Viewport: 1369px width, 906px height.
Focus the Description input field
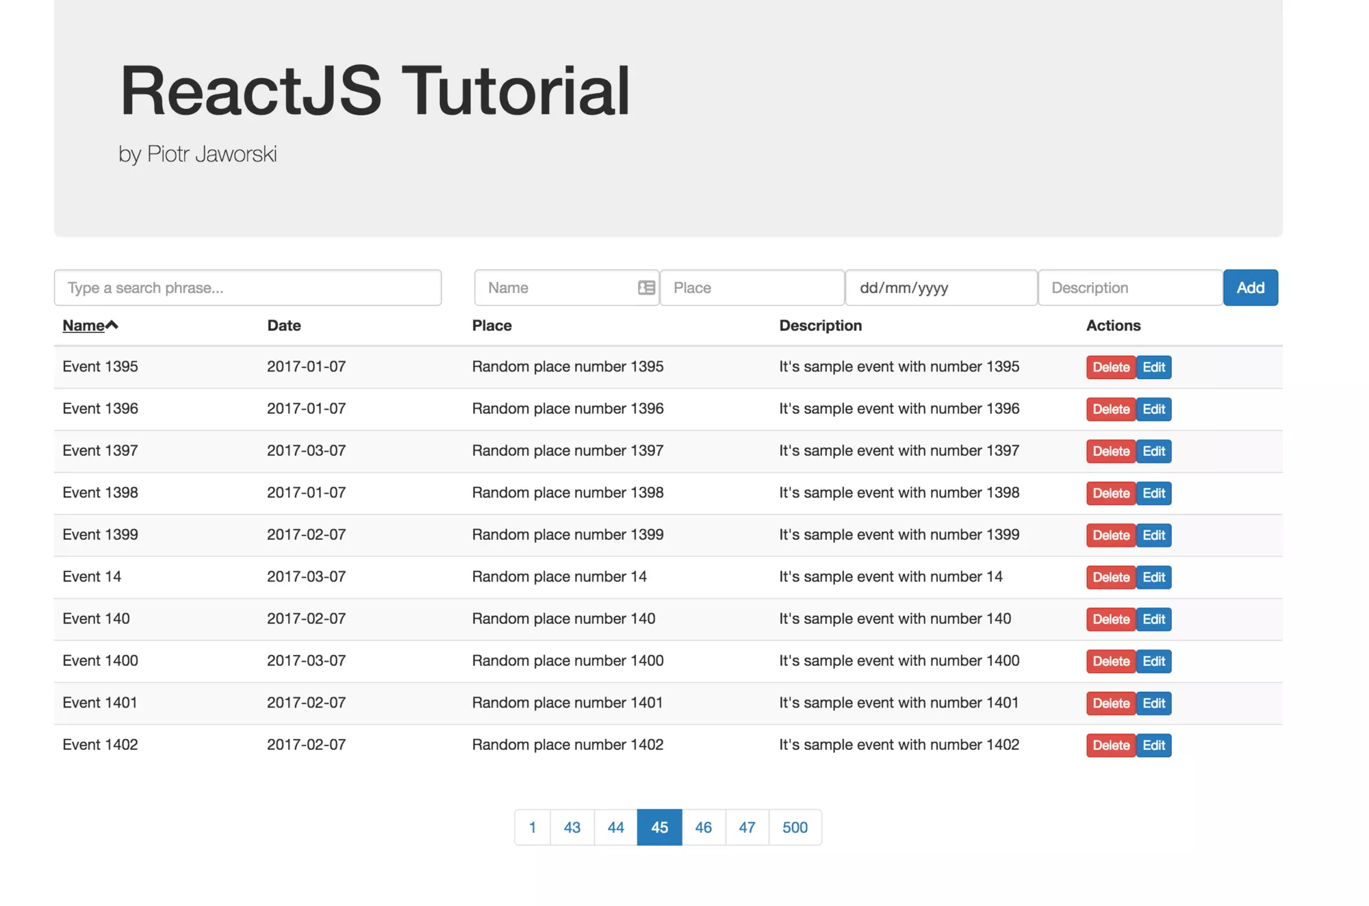pyautogui.click(x=1130, y=287)
